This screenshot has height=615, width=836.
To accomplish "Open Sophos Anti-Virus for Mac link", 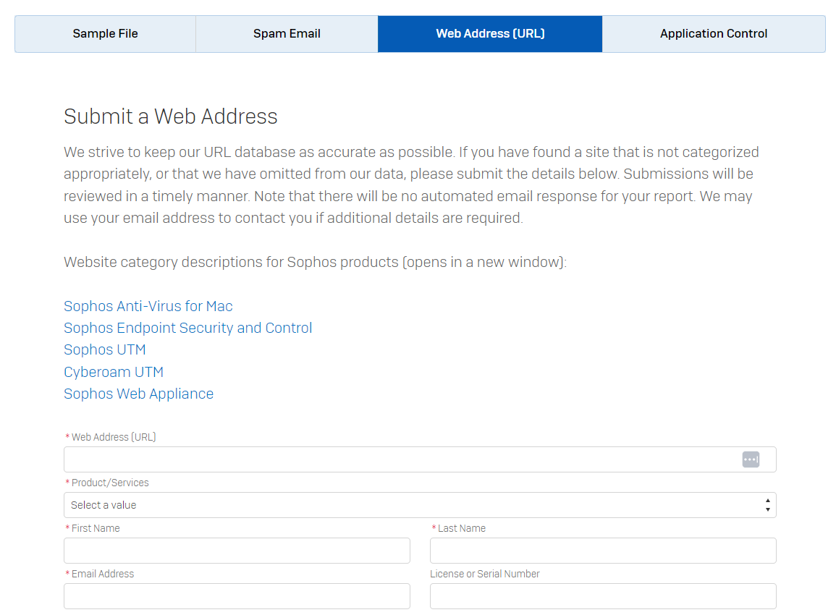I will (x=148, y=306).
